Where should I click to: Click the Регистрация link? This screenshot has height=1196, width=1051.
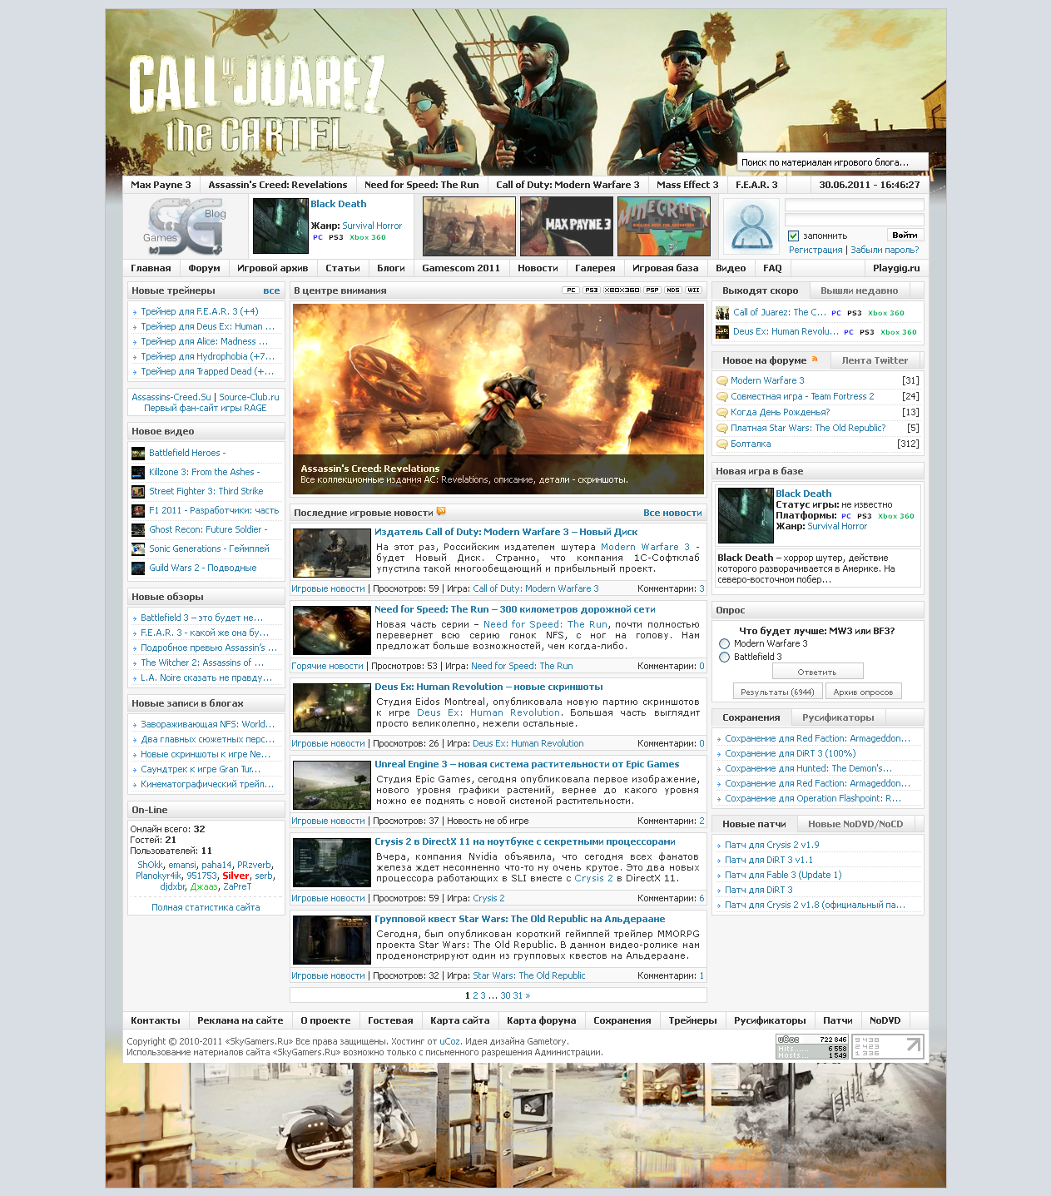(816, 250)
